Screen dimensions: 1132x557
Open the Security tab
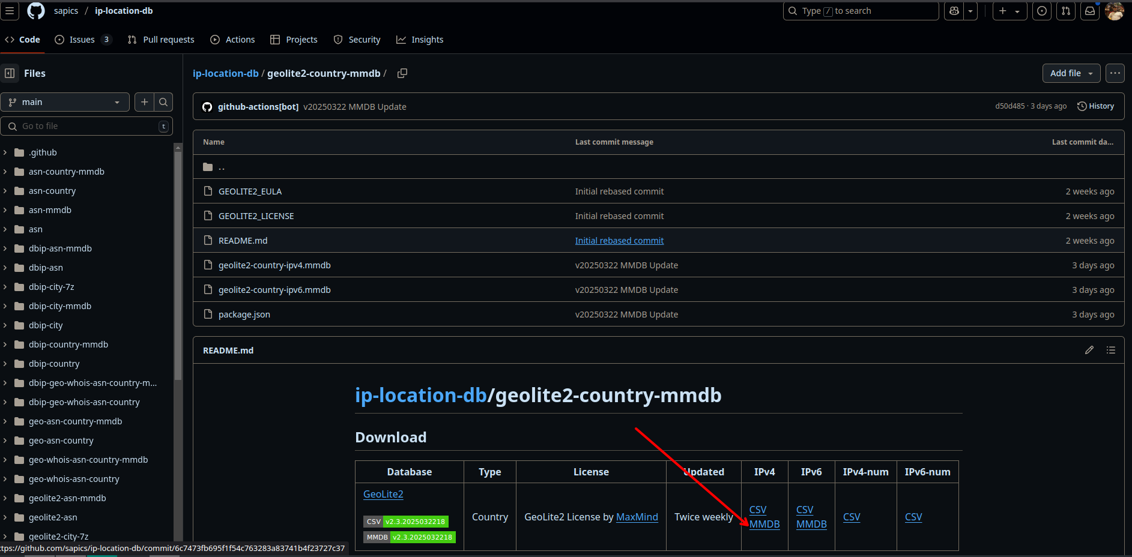pyautogui.click(x=357, y=40)
